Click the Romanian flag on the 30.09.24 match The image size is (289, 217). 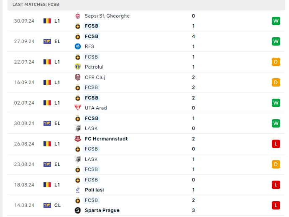coord(47,21)
